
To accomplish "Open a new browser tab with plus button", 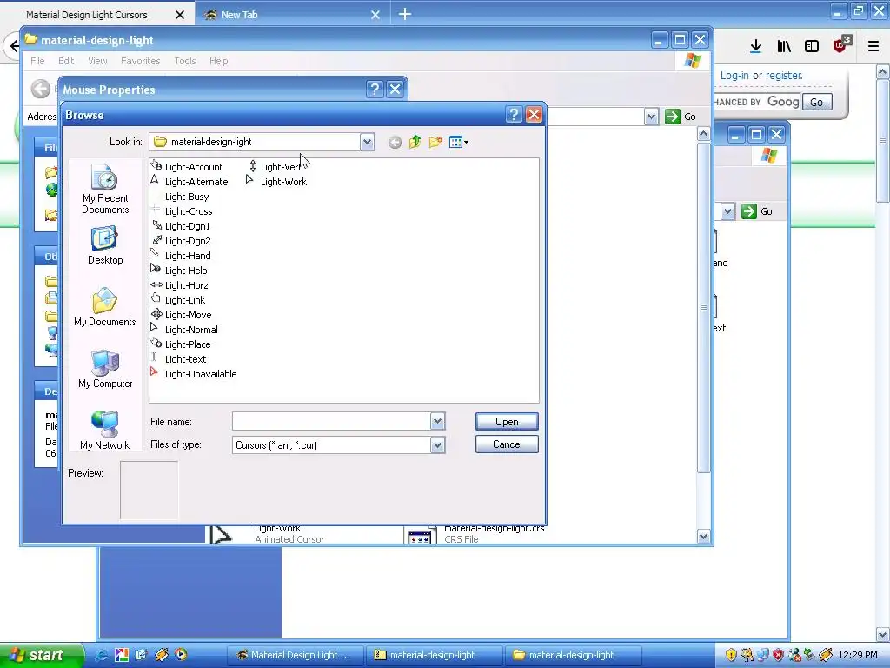I will pos(405,14).
